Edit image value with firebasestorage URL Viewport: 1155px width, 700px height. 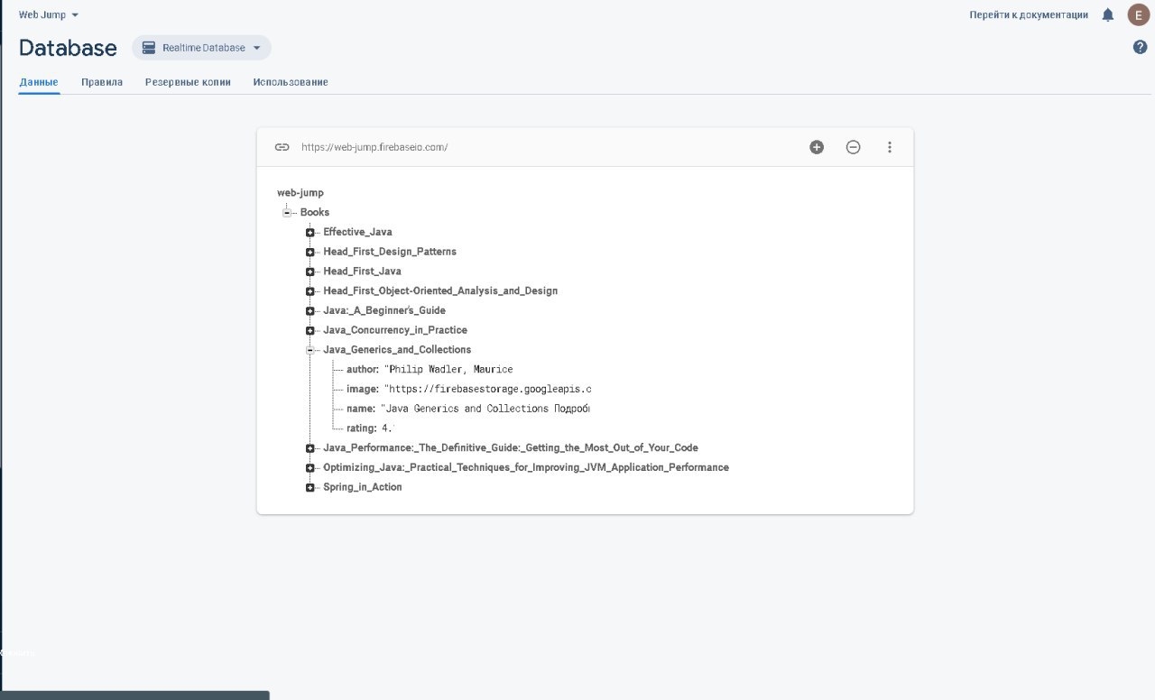click(488, 390)
